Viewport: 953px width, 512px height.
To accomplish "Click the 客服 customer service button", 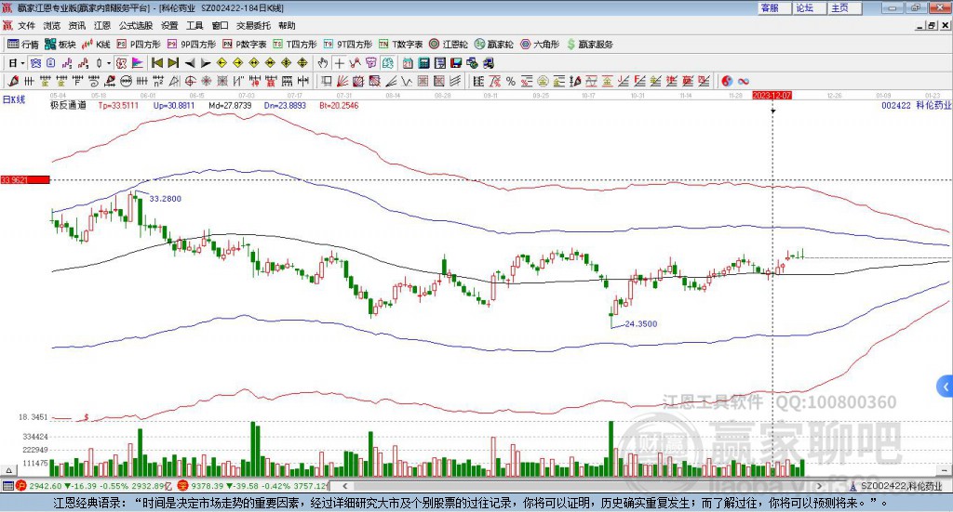I will pyautogui.click(x=774, y=7).
